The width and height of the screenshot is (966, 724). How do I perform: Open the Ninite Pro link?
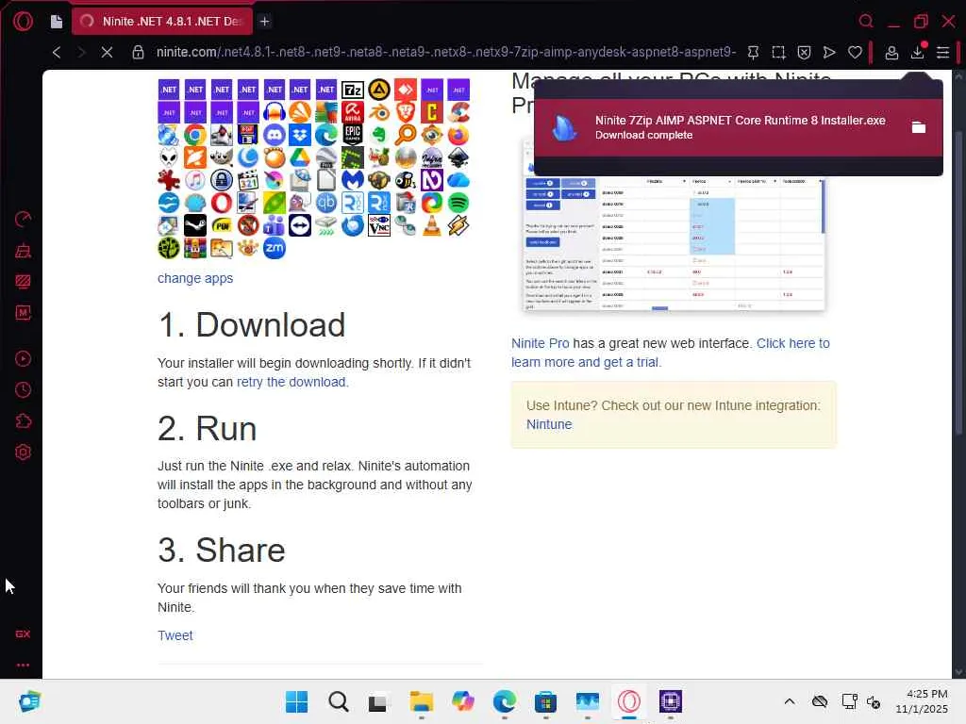pyautogui.click(x=541, y=343)
